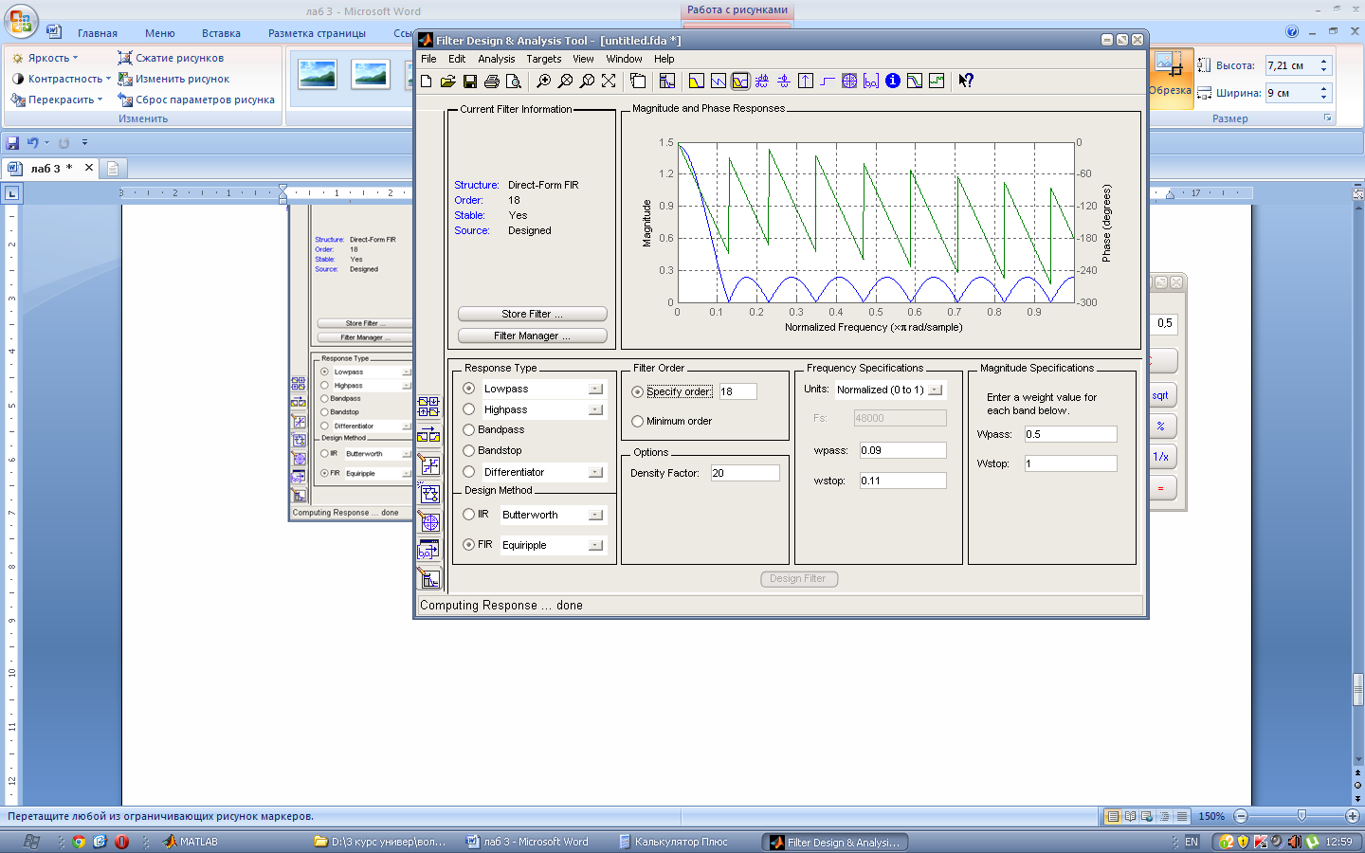The height and width of the screenshot is (853, 1365).
Task: Show the Phase Response plot
Action: tap(719, 82)
